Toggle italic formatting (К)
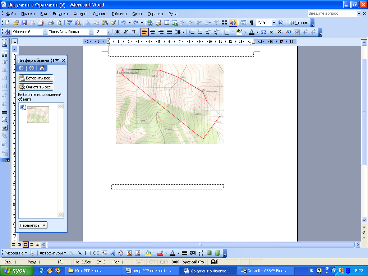Screen dimensions: 368x276 coord(125,32)
